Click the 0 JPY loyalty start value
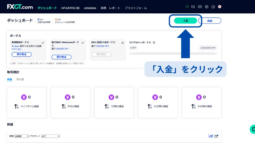255x143 pixels. pyautogui.click(x=133, y=48)
